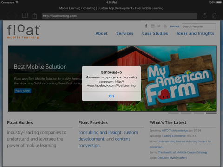Open the Facebook icon in site header
223x167 pixels.
tap(146, 26)
